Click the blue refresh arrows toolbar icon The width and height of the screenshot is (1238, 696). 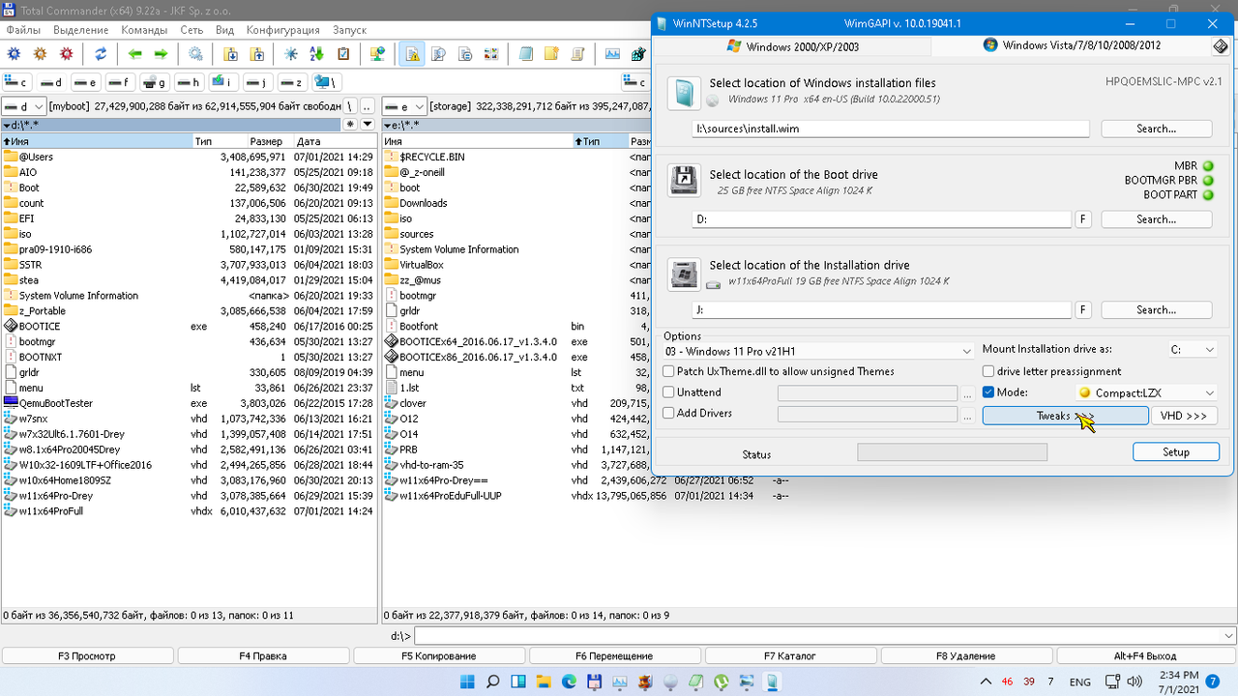(x=101, y=54)
